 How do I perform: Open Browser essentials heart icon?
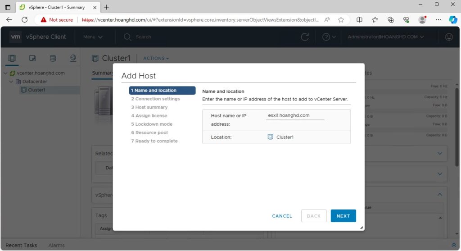pyautogui.click(x=406, y=20)
